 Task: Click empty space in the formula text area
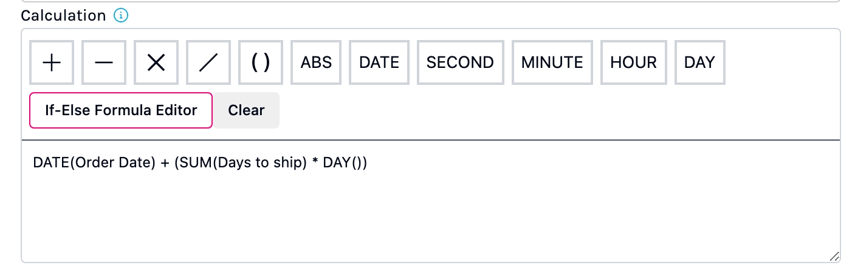[425, 218]
